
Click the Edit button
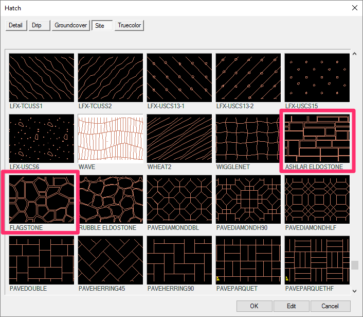(292, 306)
